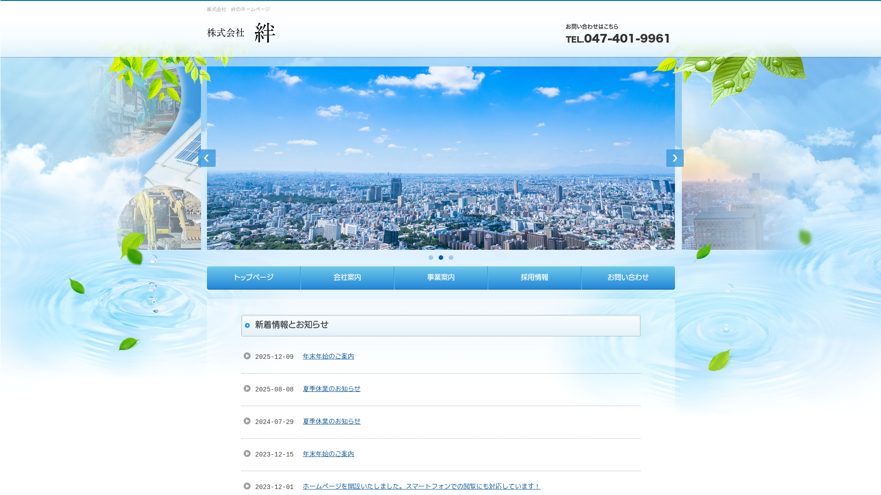Select the third carousel indicator dot
The image size is (881, 495).
click(451, 257)
